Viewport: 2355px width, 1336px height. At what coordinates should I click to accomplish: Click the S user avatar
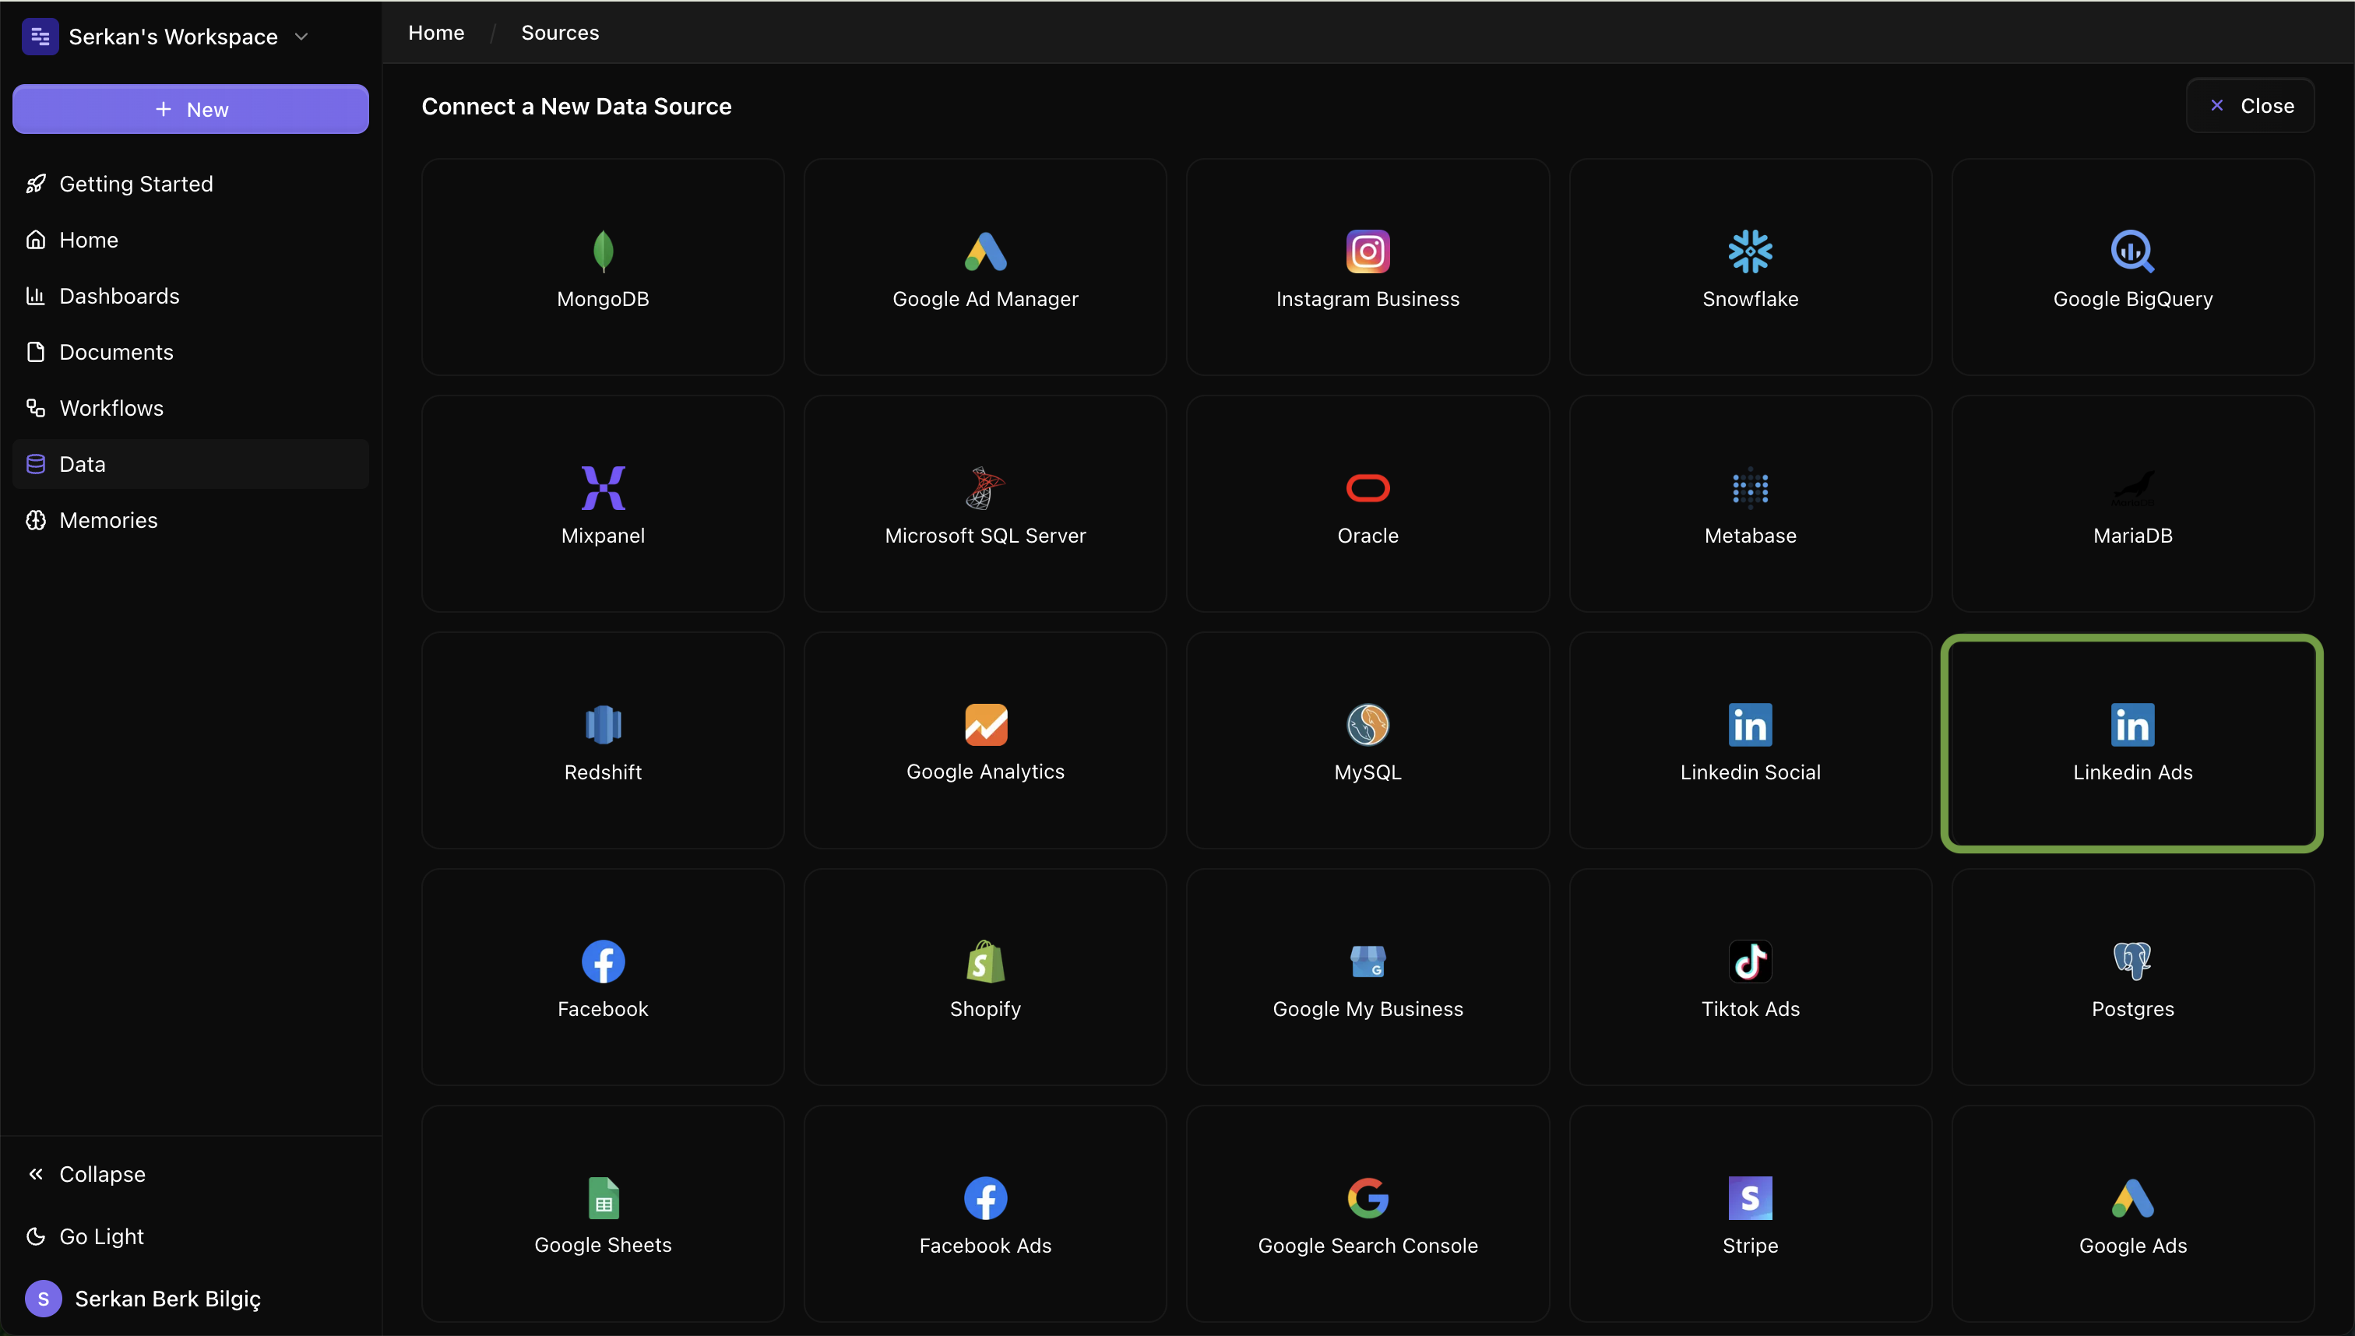point(43,1299)
